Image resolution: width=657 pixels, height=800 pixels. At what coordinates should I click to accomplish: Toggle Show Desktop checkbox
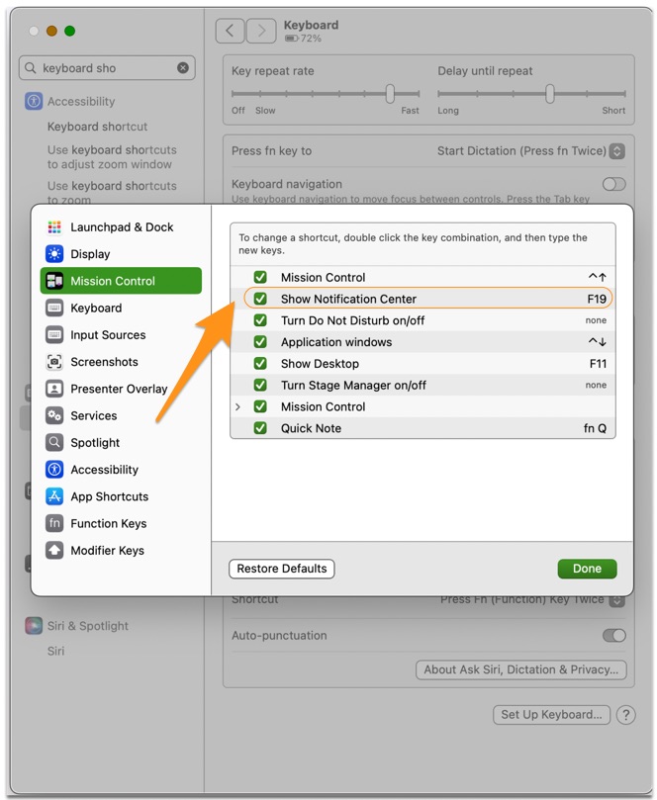click(260, 363)
